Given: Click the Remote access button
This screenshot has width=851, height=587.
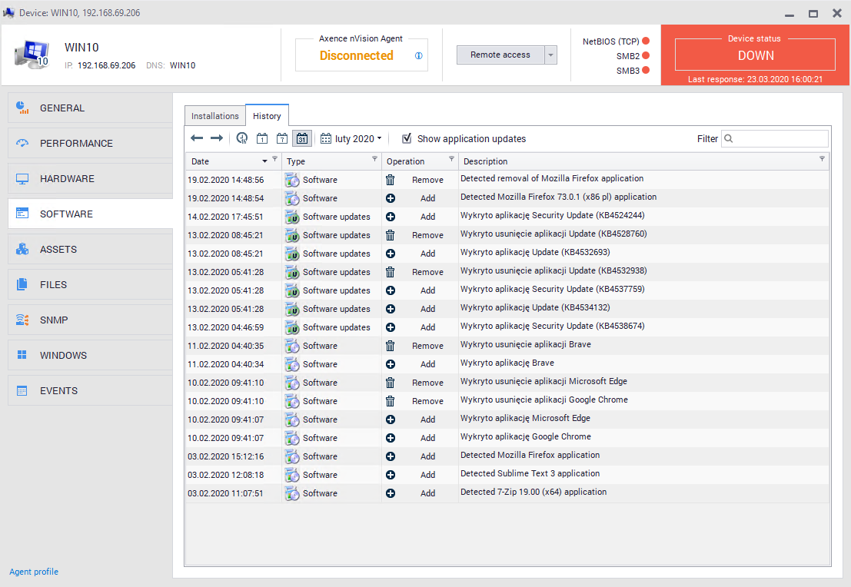Looking at the screenshot, I should (x=500, y=55).
